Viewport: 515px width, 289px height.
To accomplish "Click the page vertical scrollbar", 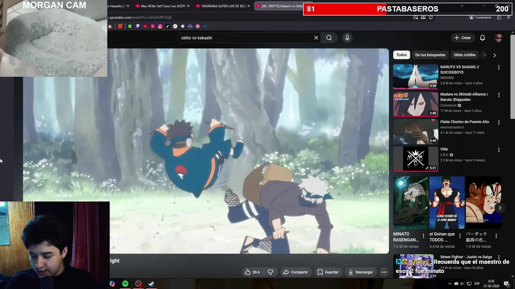I will click(x=512, y=76).
